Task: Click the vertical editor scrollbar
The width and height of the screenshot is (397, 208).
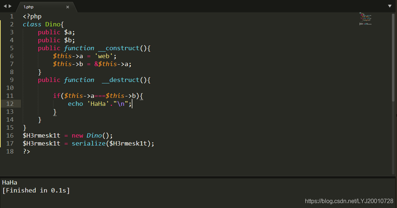Action: click(x=393, y=58)
